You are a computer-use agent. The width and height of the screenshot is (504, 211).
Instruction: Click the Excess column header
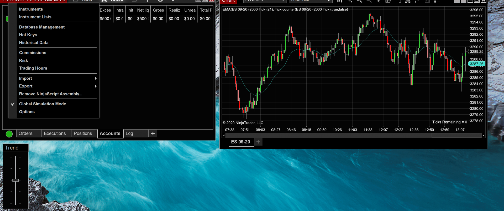click(x=106, y=10)
